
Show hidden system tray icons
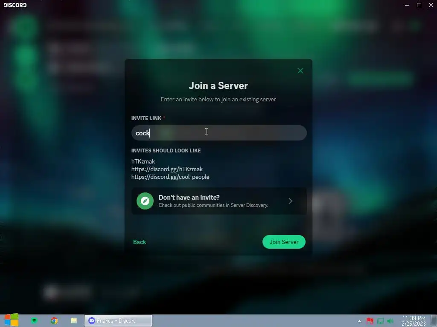tap(359, 321)
